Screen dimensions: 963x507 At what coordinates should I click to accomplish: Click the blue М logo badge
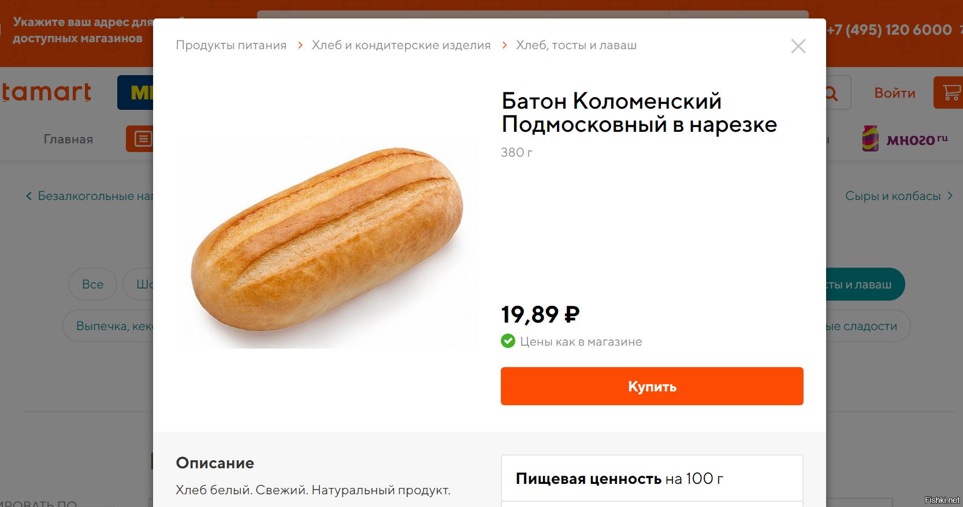pos(136,92)
